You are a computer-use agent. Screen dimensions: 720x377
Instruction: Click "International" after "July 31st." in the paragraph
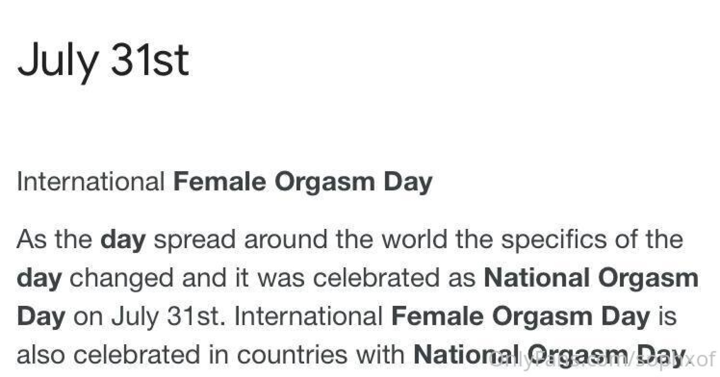pos(308,317)
